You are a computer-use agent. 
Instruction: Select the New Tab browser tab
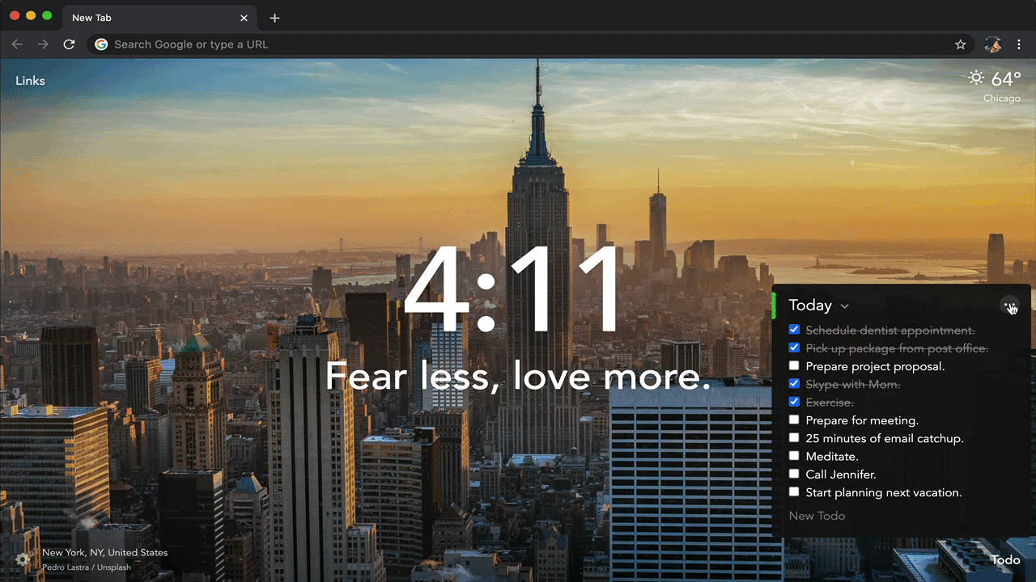[x=159, y=18]
